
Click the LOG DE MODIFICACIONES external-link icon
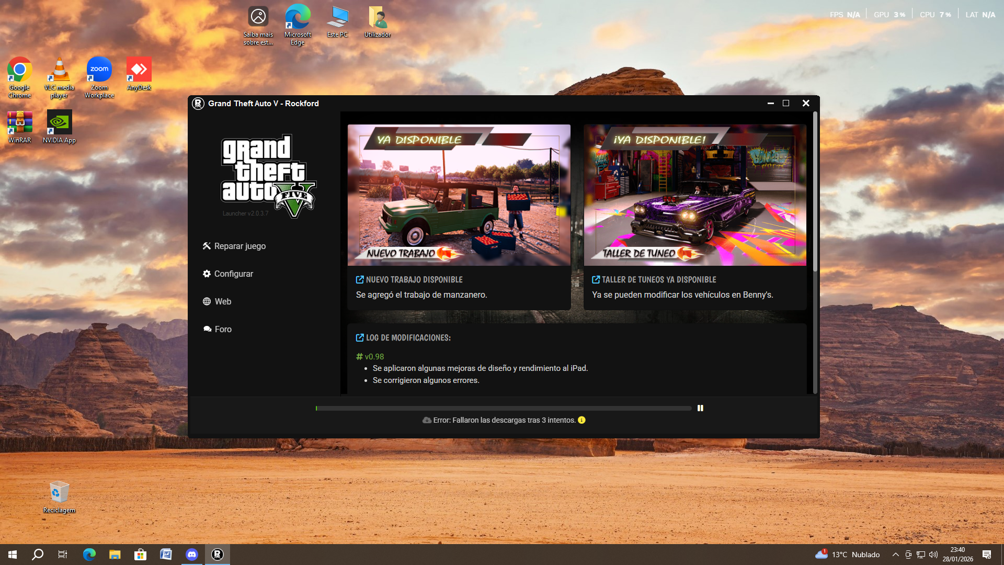pos(360,338)
